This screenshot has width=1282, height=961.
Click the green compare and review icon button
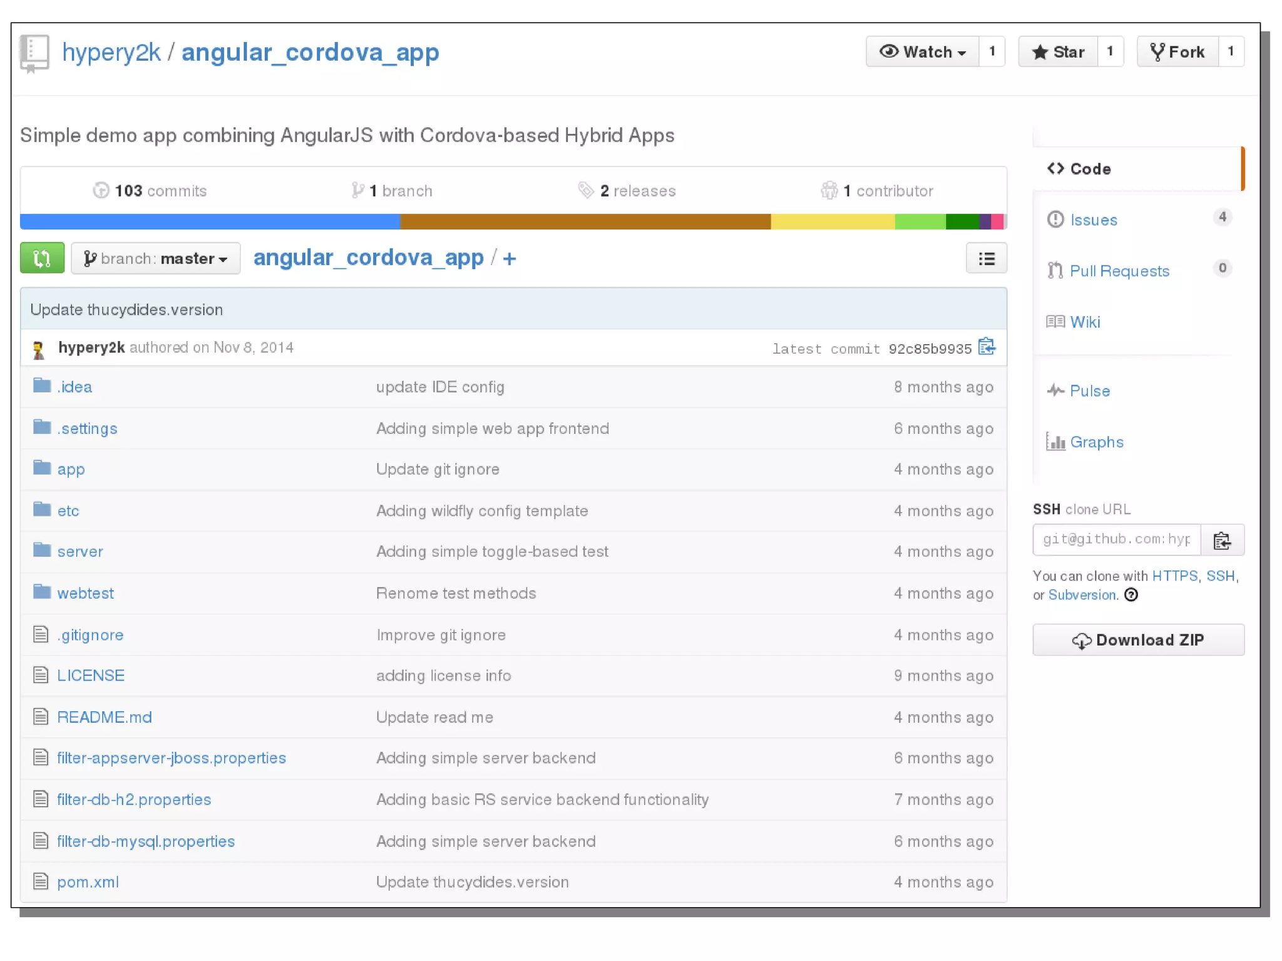click(x=42, y=258)
